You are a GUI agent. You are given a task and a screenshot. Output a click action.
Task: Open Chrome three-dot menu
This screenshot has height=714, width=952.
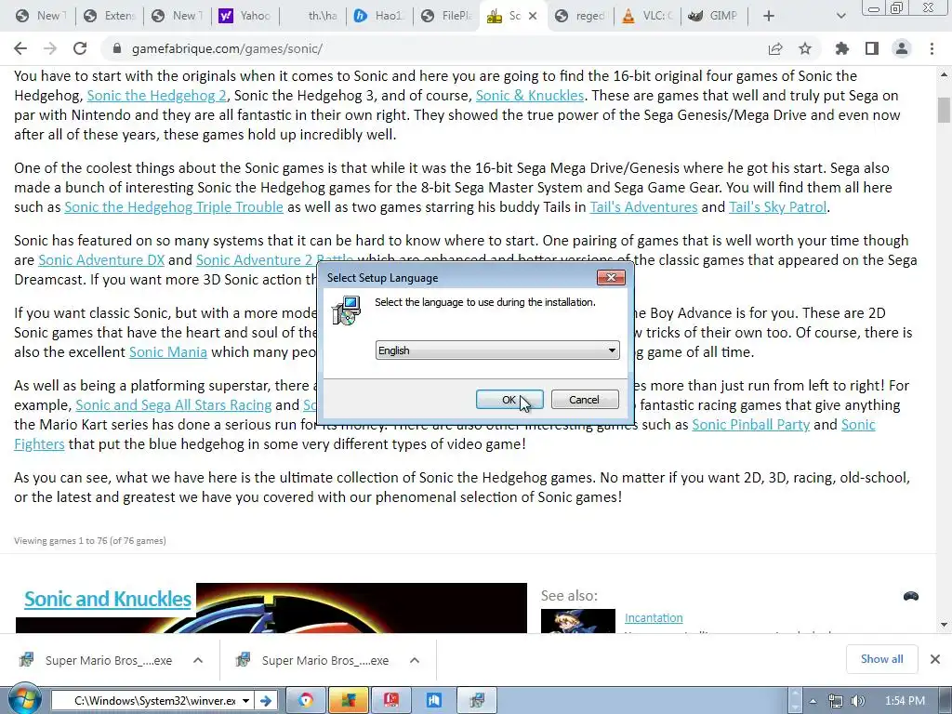point(932,48)
